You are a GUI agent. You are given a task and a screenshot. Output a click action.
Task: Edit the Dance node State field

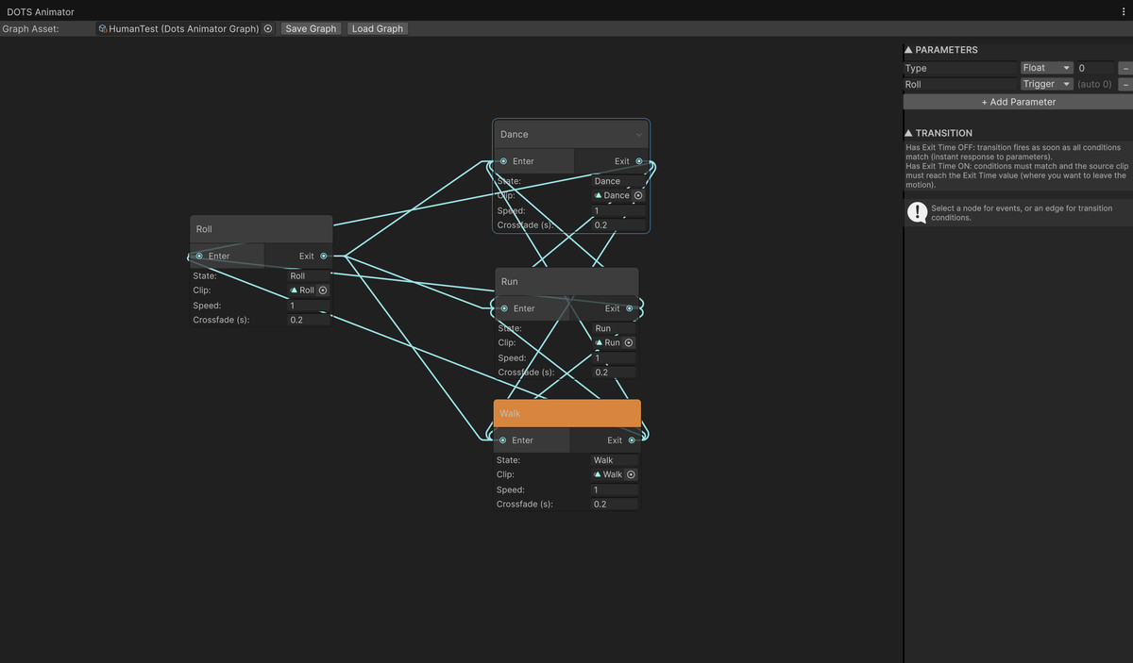[x=618, y=181]
